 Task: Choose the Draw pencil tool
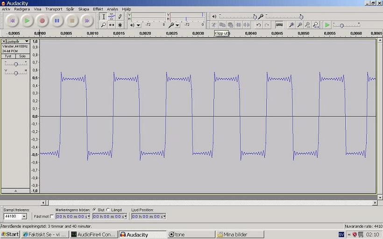coord(120,17)
